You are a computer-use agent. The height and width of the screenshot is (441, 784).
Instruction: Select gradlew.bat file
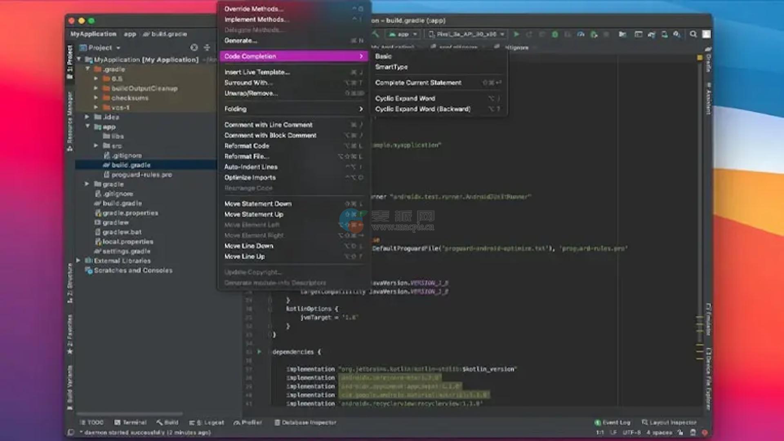118,232
